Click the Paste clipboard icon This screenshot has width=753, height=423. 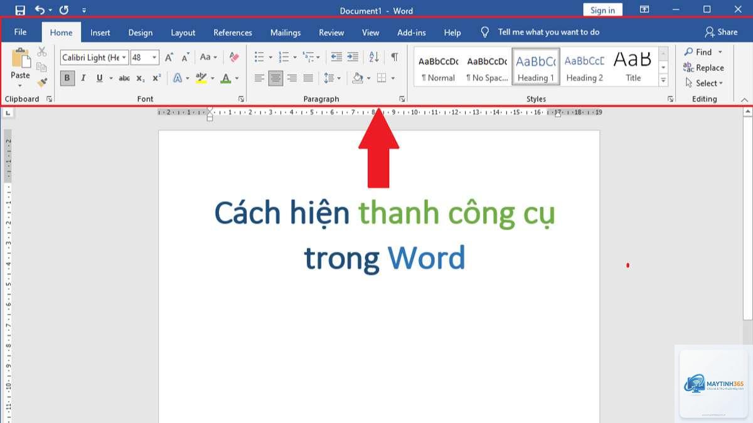[20, 58]
